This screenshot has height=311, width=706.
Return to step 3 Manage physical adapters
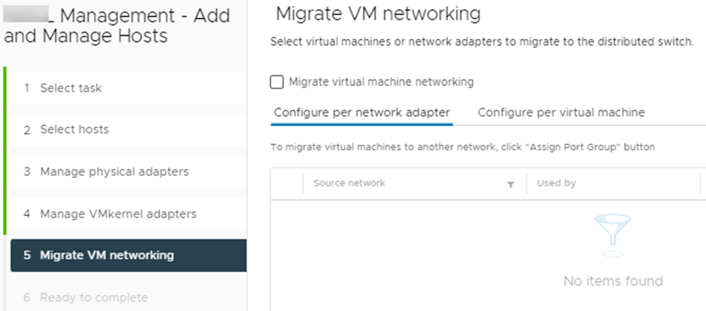(114, 171)
